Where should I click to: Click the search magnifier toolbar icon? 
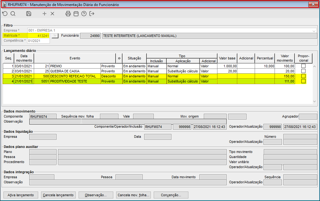coord(13,14)
